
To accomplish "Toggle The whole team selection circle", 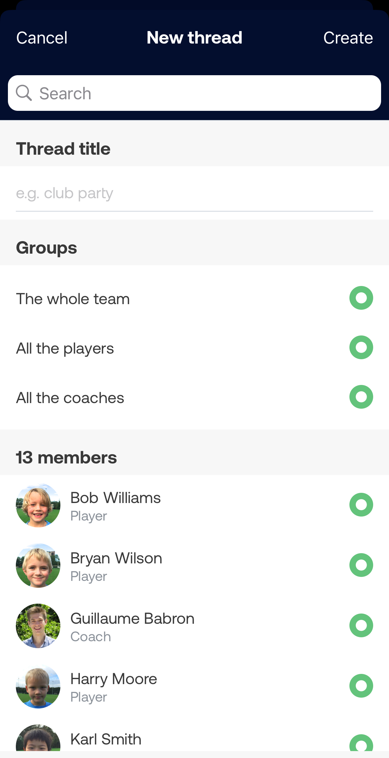I will point(361,298).
